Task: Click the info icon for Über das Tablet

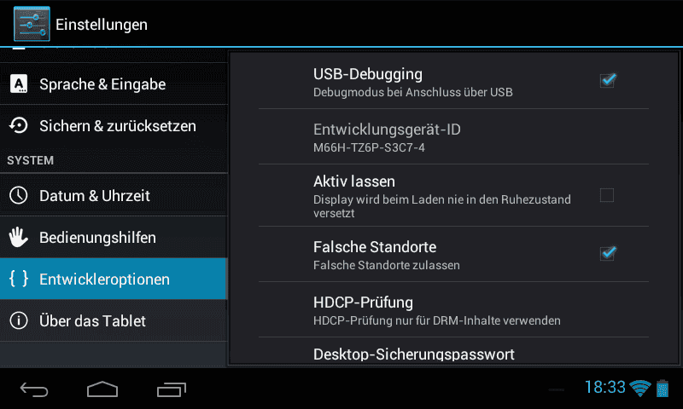Action: click(18, 320)
